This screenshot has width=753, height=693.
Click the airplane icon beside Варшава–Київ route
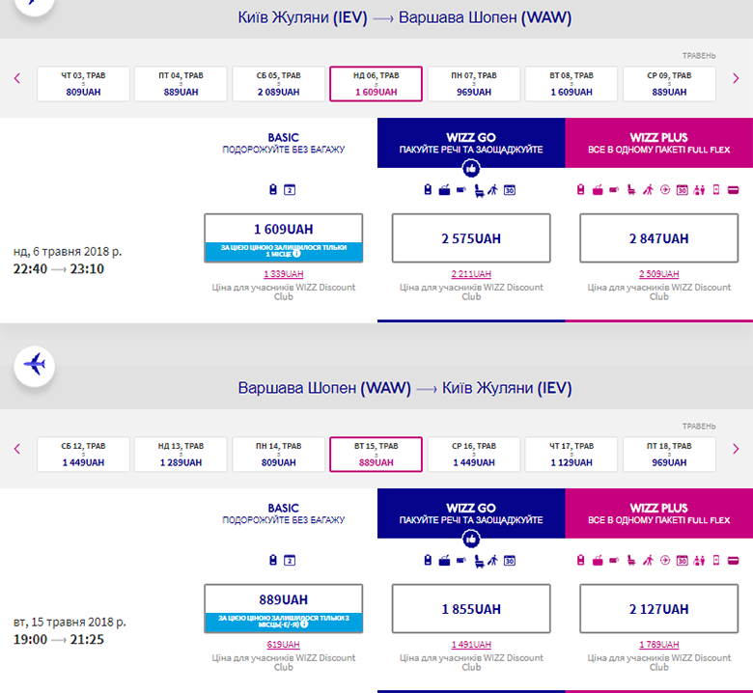[35, 366]
